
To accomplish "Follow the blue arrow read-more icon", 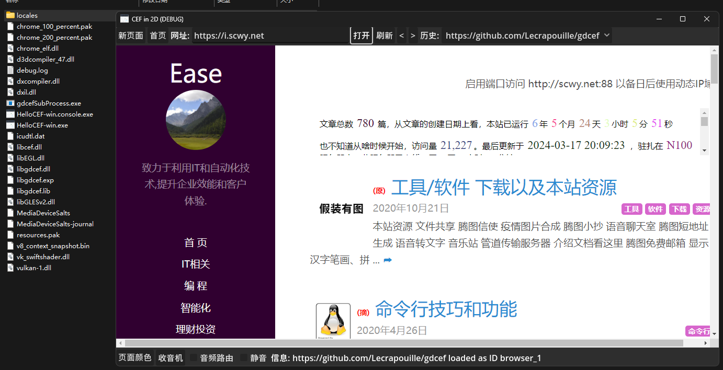I will click(x=388, y=260).
